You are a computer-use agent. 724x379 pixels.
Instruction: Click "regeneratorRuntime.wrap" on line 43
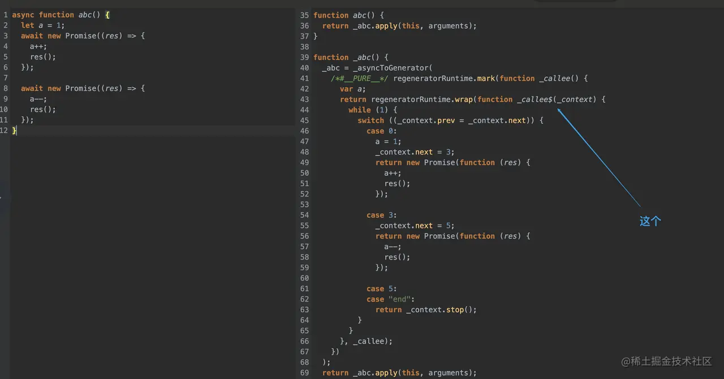(422, 99)
